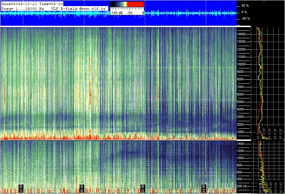Click the 7000 frequency axis label
The image size is (285, 194).
coord(240,87)
